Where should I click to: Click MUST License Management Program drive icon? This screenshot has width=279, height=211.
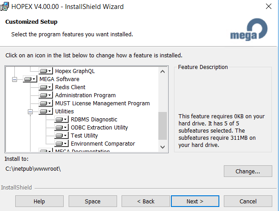[x=45, y=103]
